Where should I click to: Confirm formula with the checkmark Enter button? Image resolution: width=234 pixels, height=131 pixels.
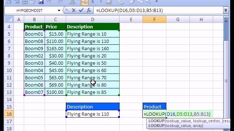point(81,10)
